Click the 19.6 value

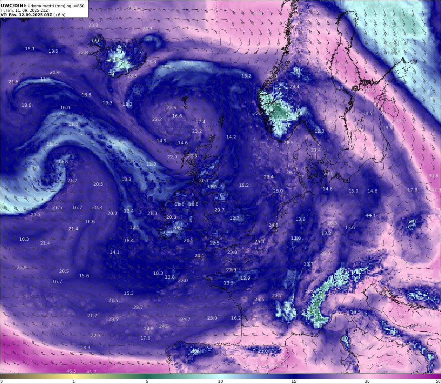[27, 105]
